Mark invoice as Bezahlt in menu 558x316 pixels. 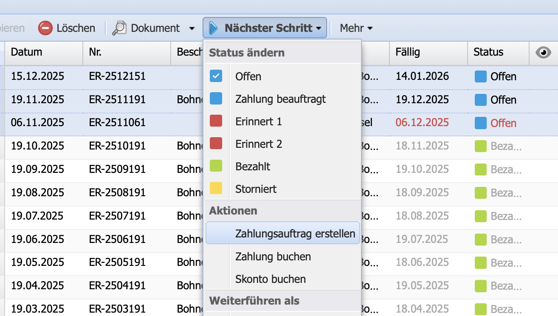253,166
